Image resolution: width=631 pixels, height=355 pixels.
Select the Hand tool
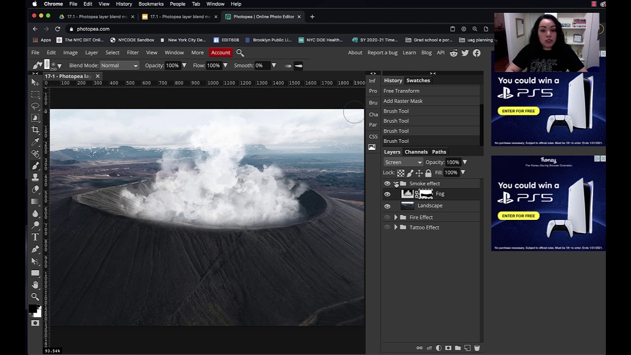[x=35, y=285]
